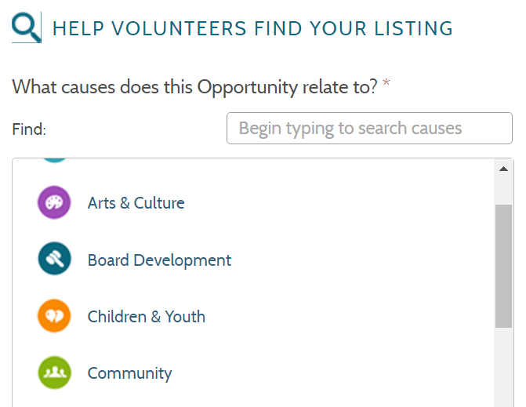Choose the Board Development cause label
The height and width of the screenshot is (407, 526).
159,260
